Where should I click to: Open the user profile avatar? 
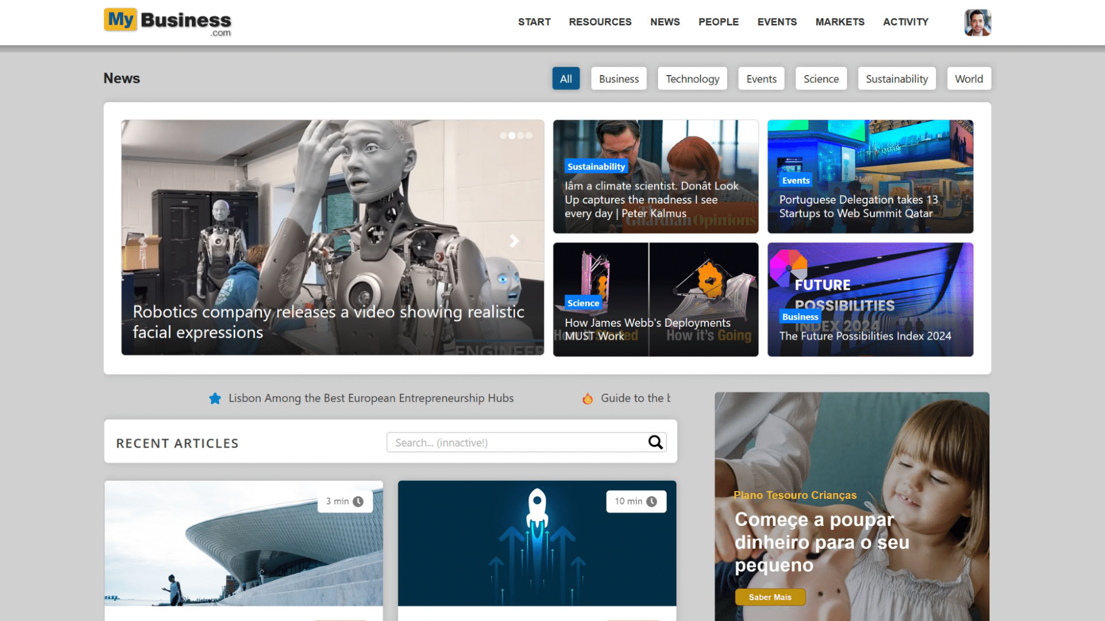(x=977, y=23)
